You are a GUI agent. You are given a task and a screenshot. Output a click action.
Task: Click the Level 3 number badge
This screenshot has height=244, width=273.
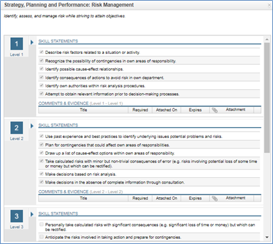coord(17,216)
